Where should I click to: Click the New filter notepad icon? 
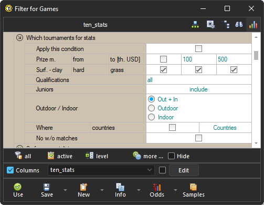[83, 187]
